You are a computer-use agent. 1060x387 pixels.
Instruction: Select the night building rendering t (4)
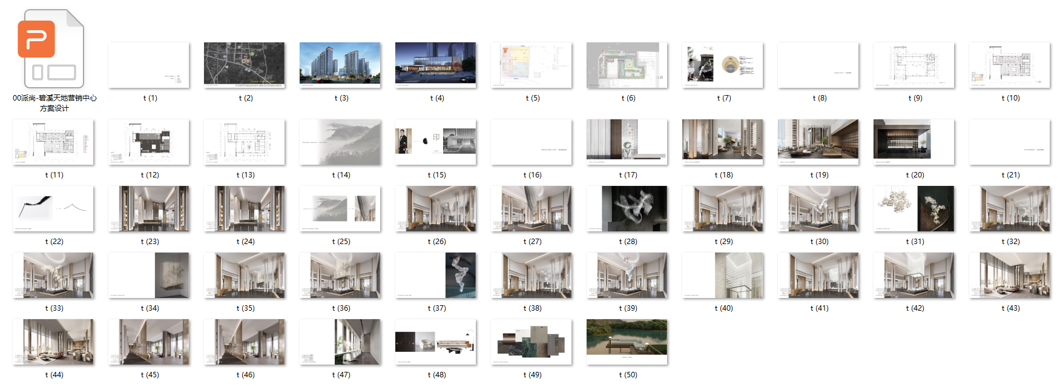(435, 65)
